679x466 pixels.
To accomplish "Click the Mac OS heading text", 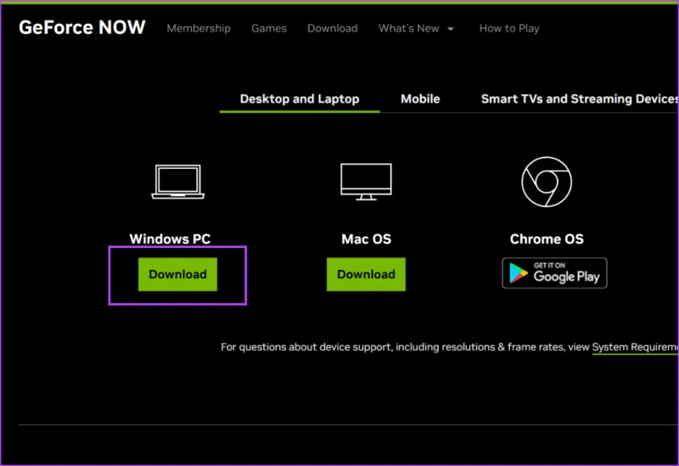I will pos(367,239).
